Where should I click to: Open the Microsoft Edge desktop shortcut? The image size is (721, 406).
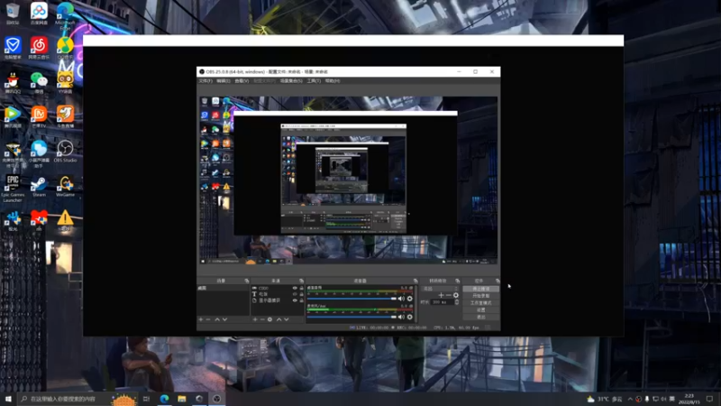(65, 15)
